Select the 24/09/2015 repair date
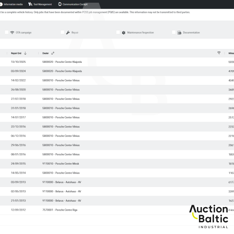The height and width of the screenshot is (234, 234). pos(18,163)
